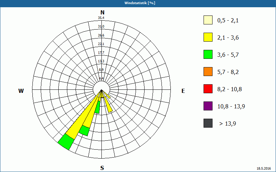The width and height of the screenshot is (276, 172).
Task: Click the 'Windstatistik [%]' title text
Action: tap(140, 3)
